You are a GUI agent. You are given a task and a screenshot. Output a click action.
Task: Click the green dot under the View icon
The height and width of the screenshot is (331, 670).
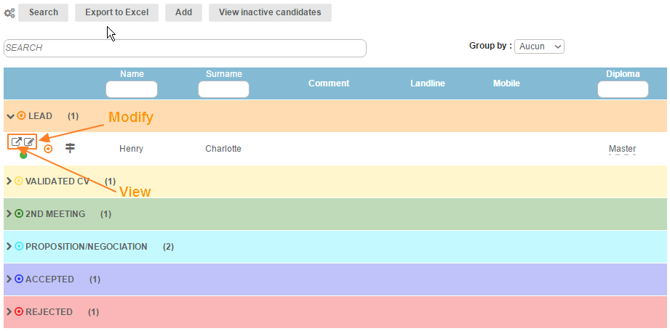[x=23, y=155]
